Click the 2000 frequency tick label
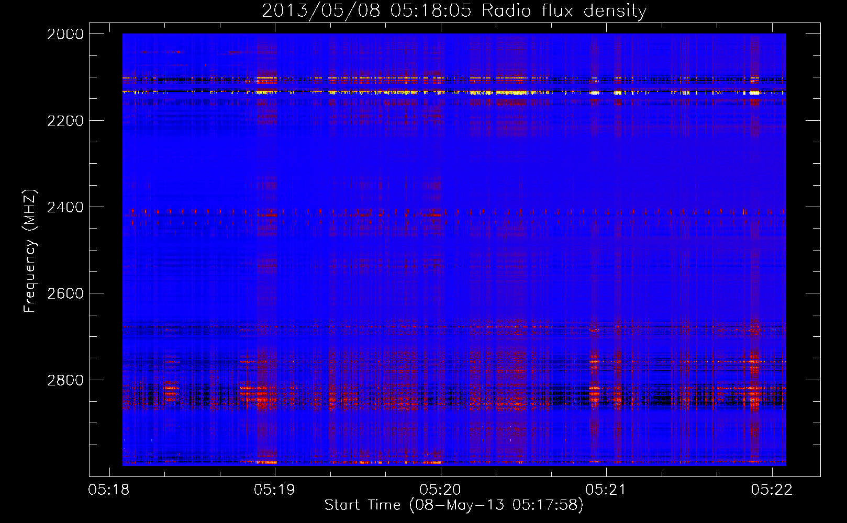This screenshot has height=523, width=847. (x=65, y=34)
